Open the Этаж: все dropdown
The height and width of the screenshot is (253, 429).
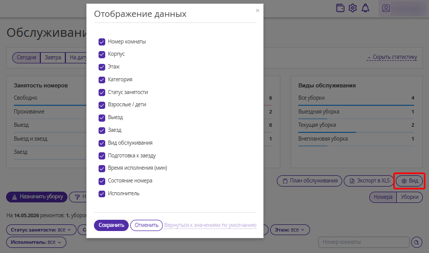290,229
